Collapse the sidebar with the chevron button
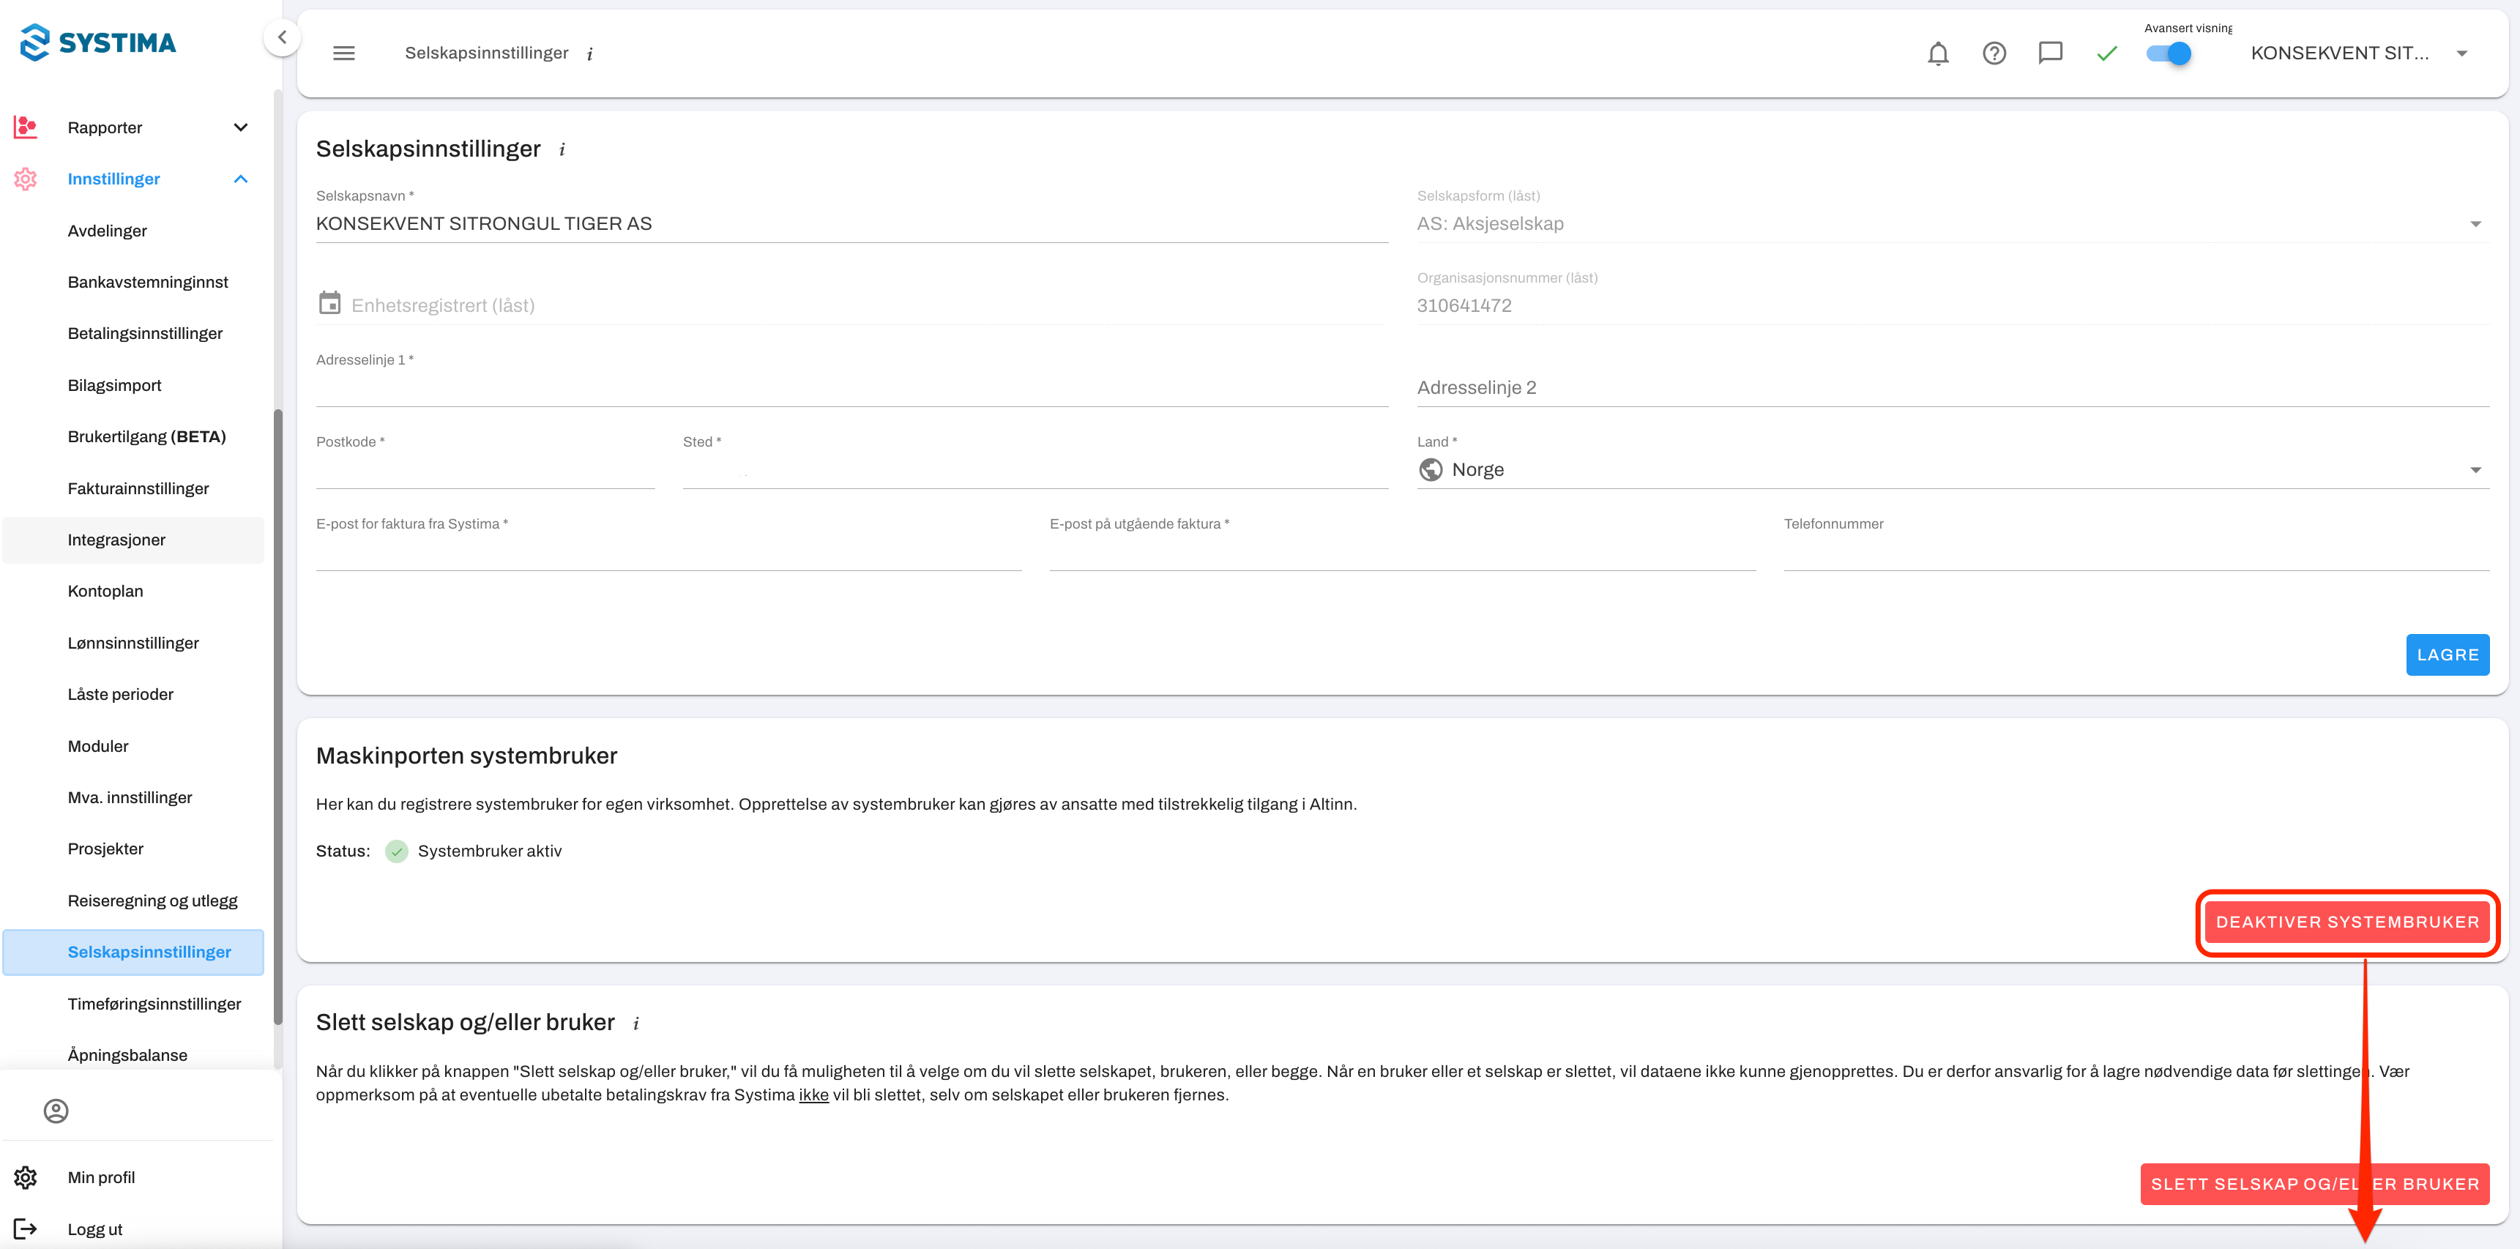 (x=282, y=38)
